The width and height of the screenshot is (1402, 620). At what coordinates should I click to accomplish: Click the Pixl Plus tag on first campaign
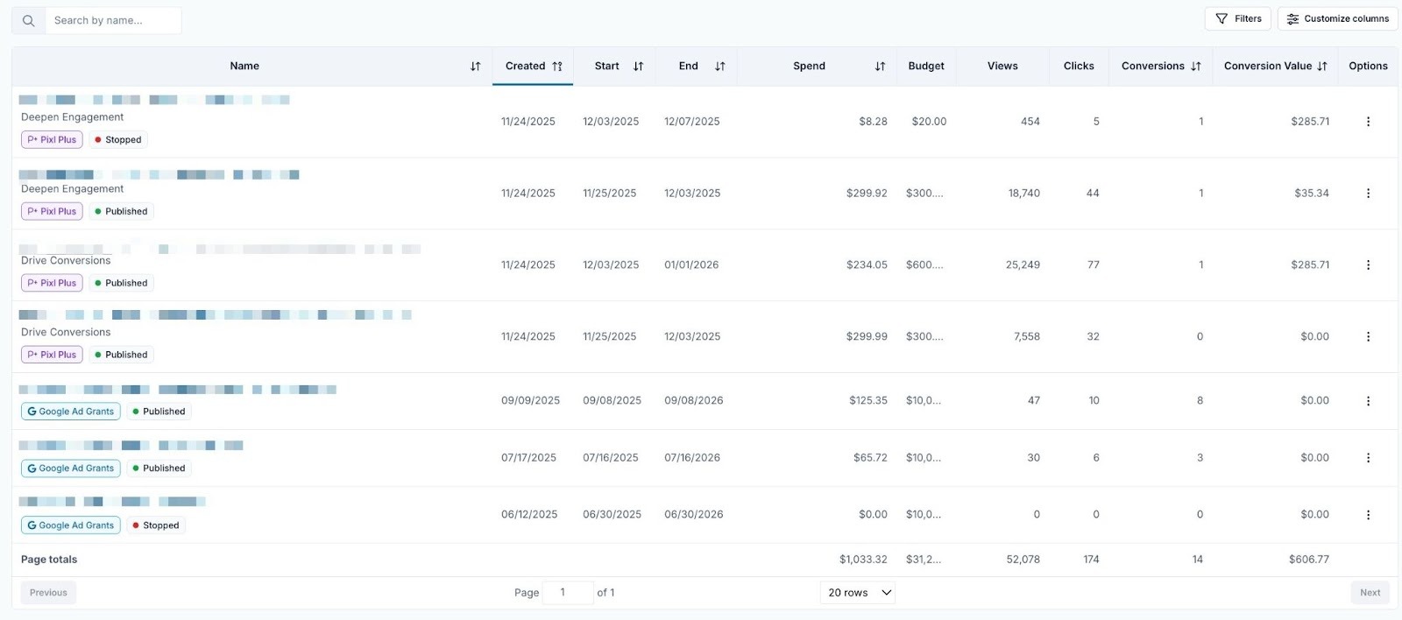[52, 140]
